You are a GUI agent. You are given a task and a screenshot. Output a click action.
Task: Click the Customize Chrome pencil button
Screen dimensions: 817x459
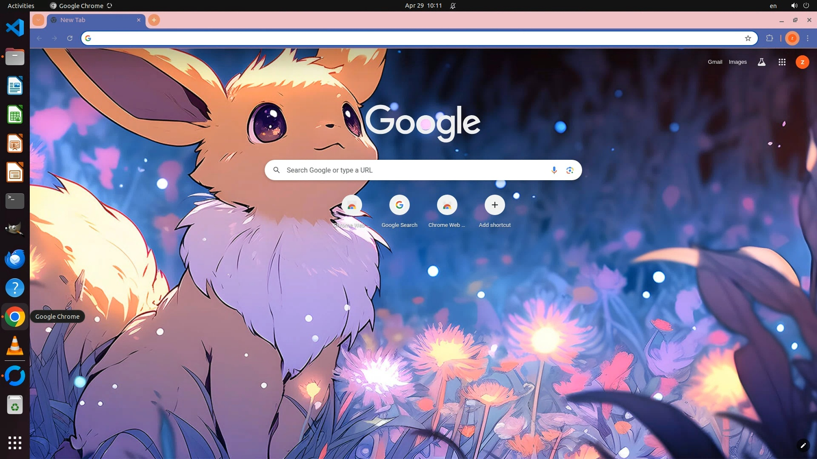pyautogui.click(x=803, y=445)
